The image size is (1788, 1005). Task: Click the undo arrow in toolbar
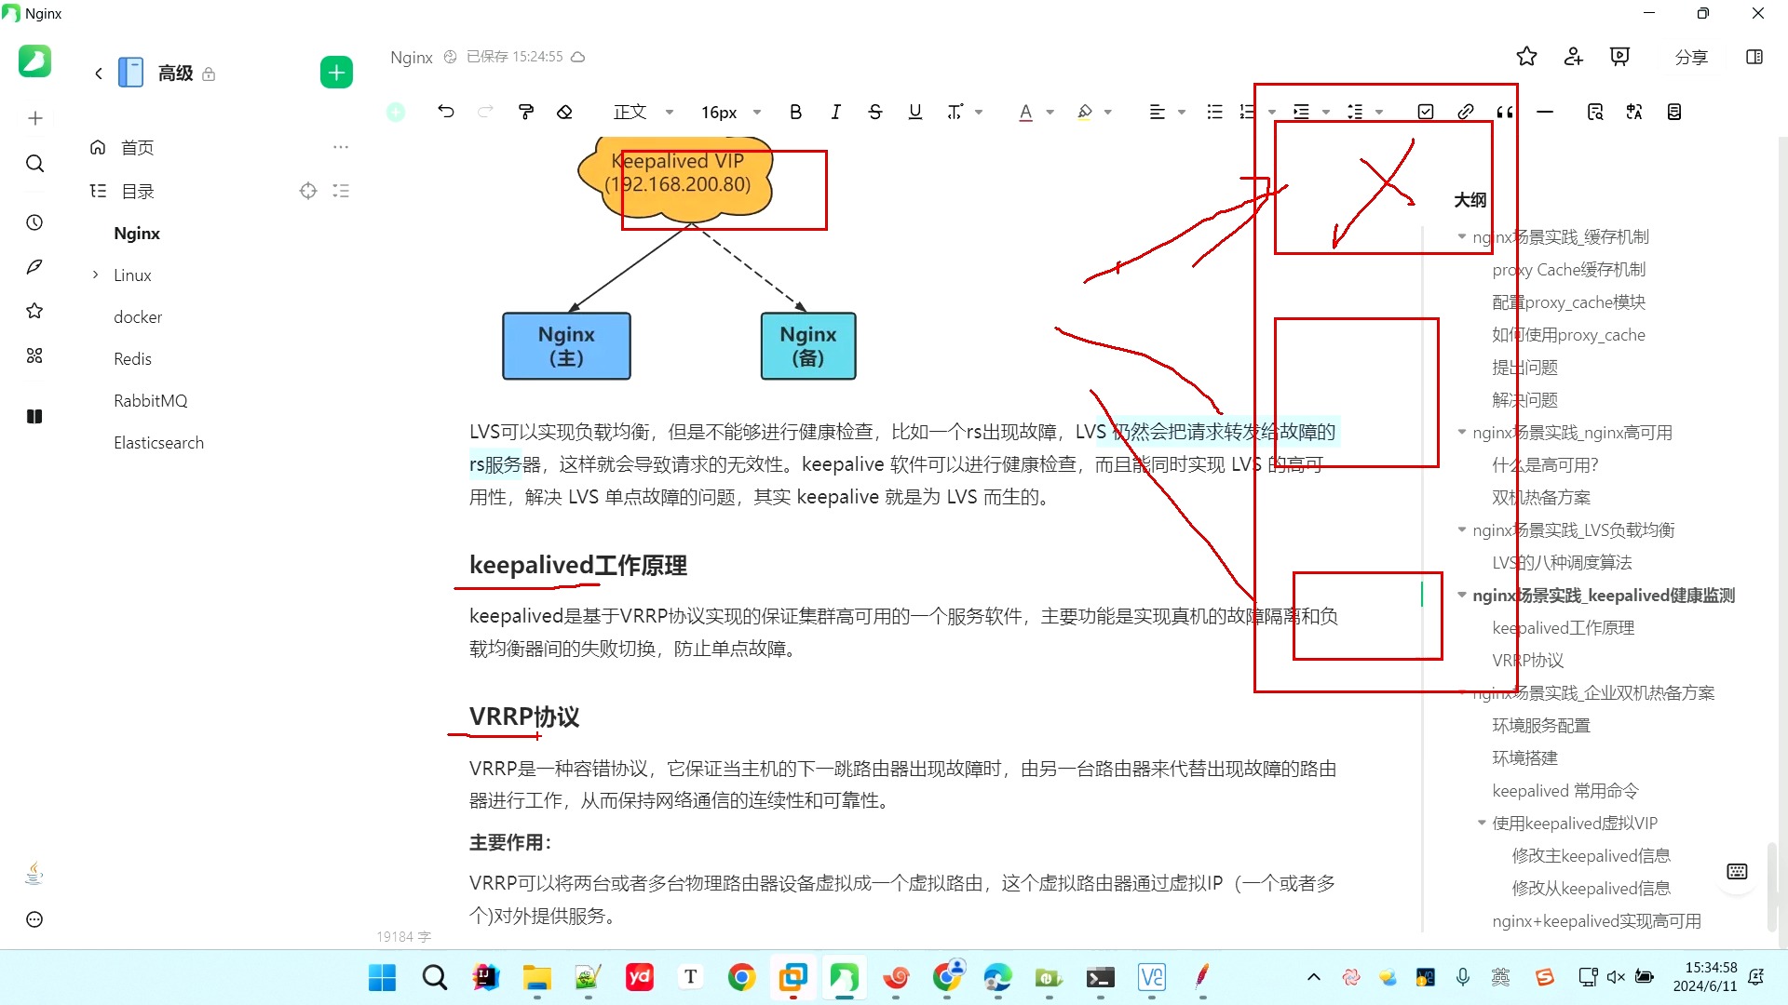(x=446, y=112)
